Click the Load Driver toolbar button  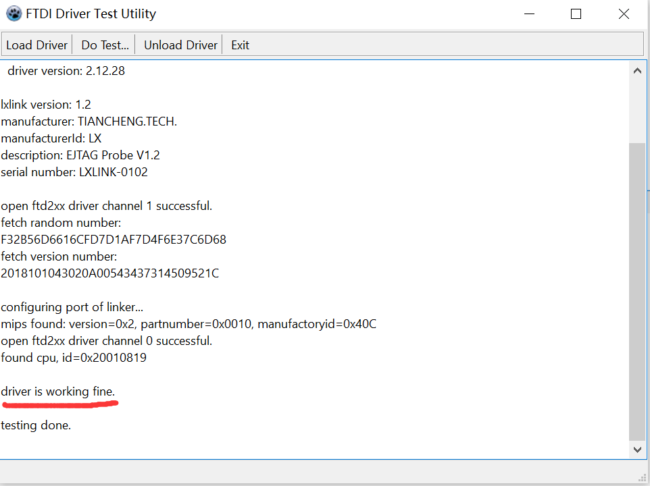click(x=37, y=45)
